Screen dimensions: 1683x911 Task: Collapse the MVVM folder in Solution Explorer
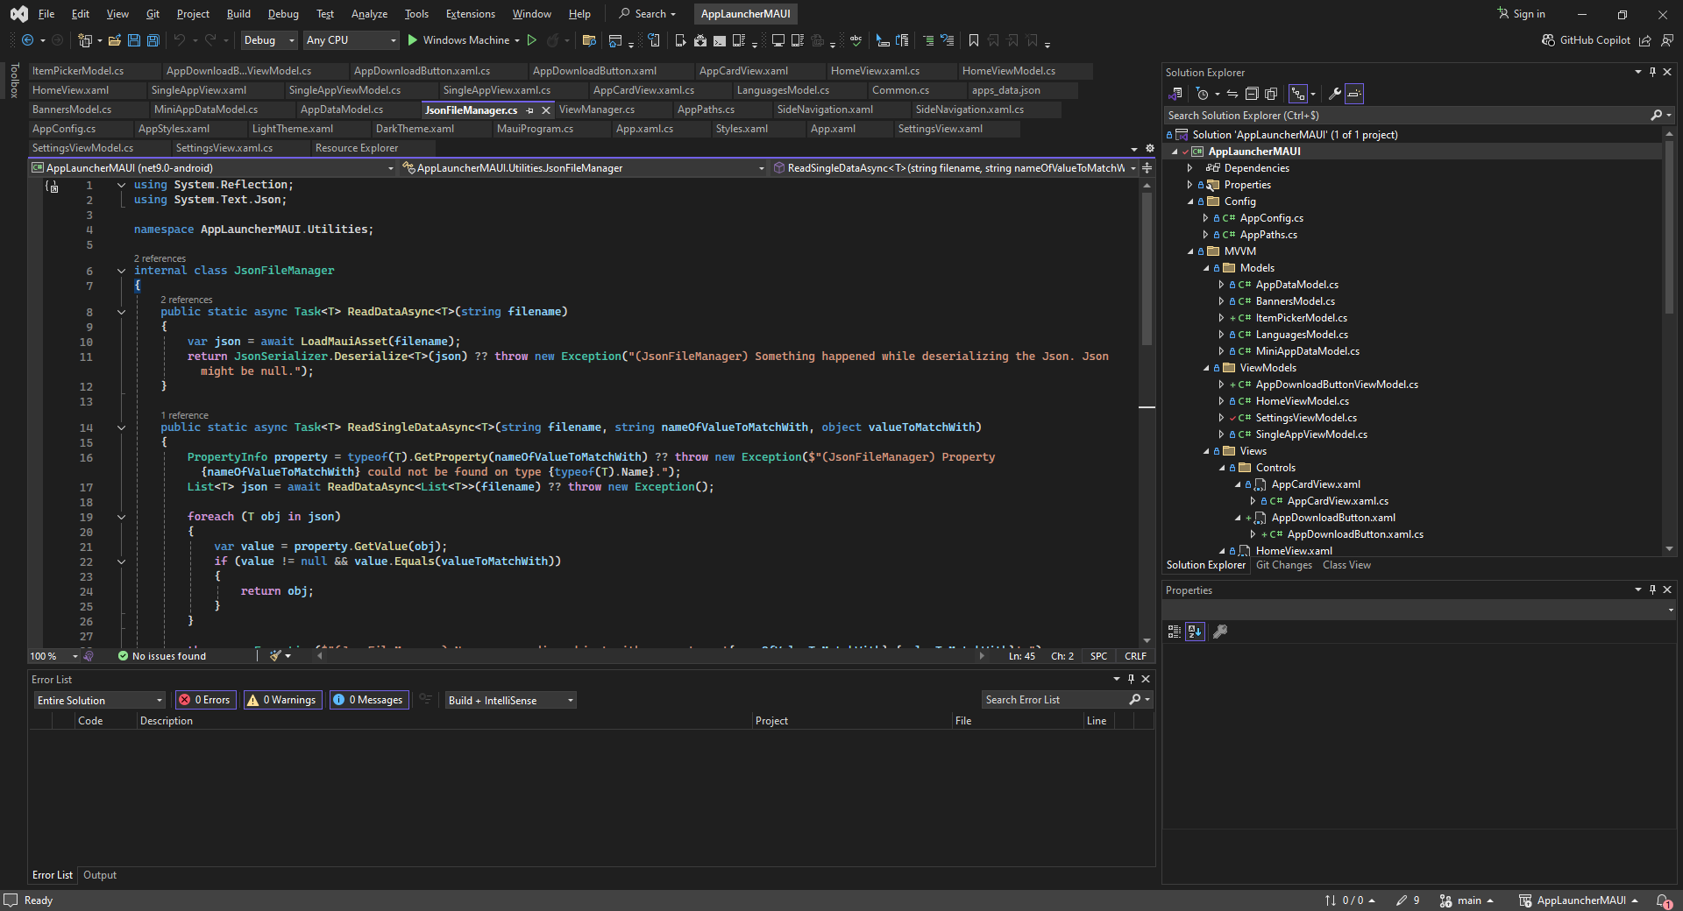(x=1190, y=251)
